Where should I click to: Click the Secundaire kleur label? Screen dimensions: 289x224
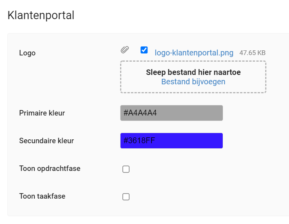[46, 140]
